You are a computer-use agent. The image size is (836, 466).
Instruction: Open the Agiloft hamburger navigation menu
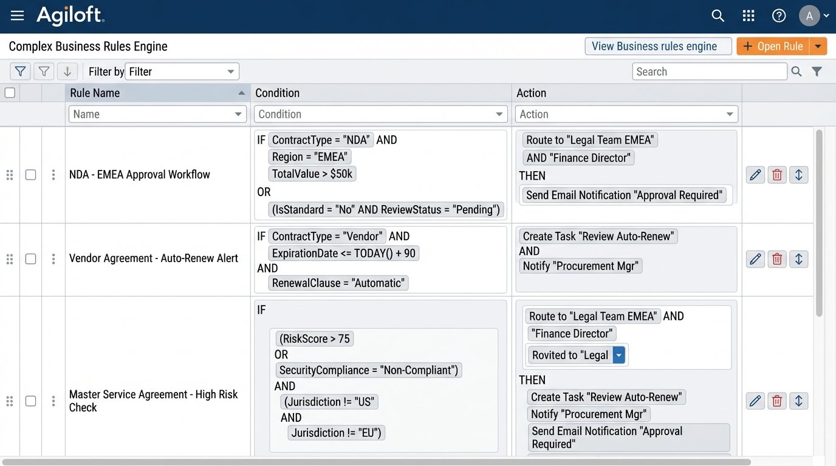[x=16, y=16]
